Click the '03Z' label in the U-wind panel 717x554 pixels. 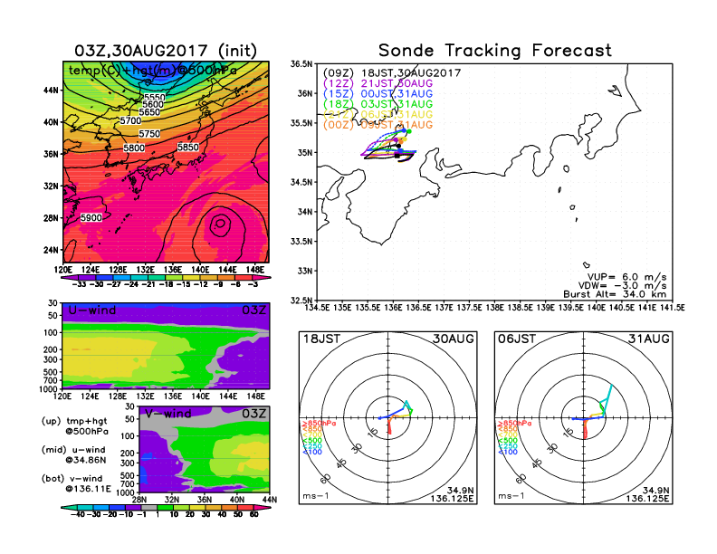[x=253, y=310]
